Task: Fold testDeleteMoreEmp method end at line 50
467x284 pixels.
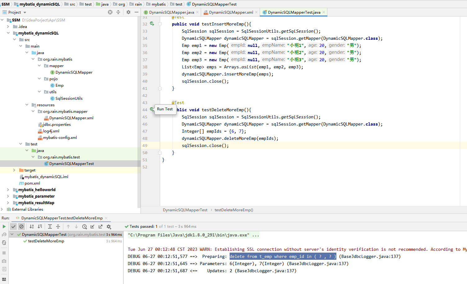Action: (x=160, y=153)
